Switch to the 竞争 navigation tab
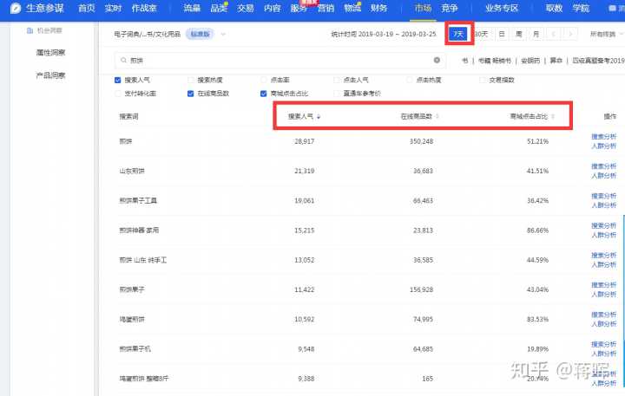Viewport: 625px width, 396px height. click(x=449, y=8)
